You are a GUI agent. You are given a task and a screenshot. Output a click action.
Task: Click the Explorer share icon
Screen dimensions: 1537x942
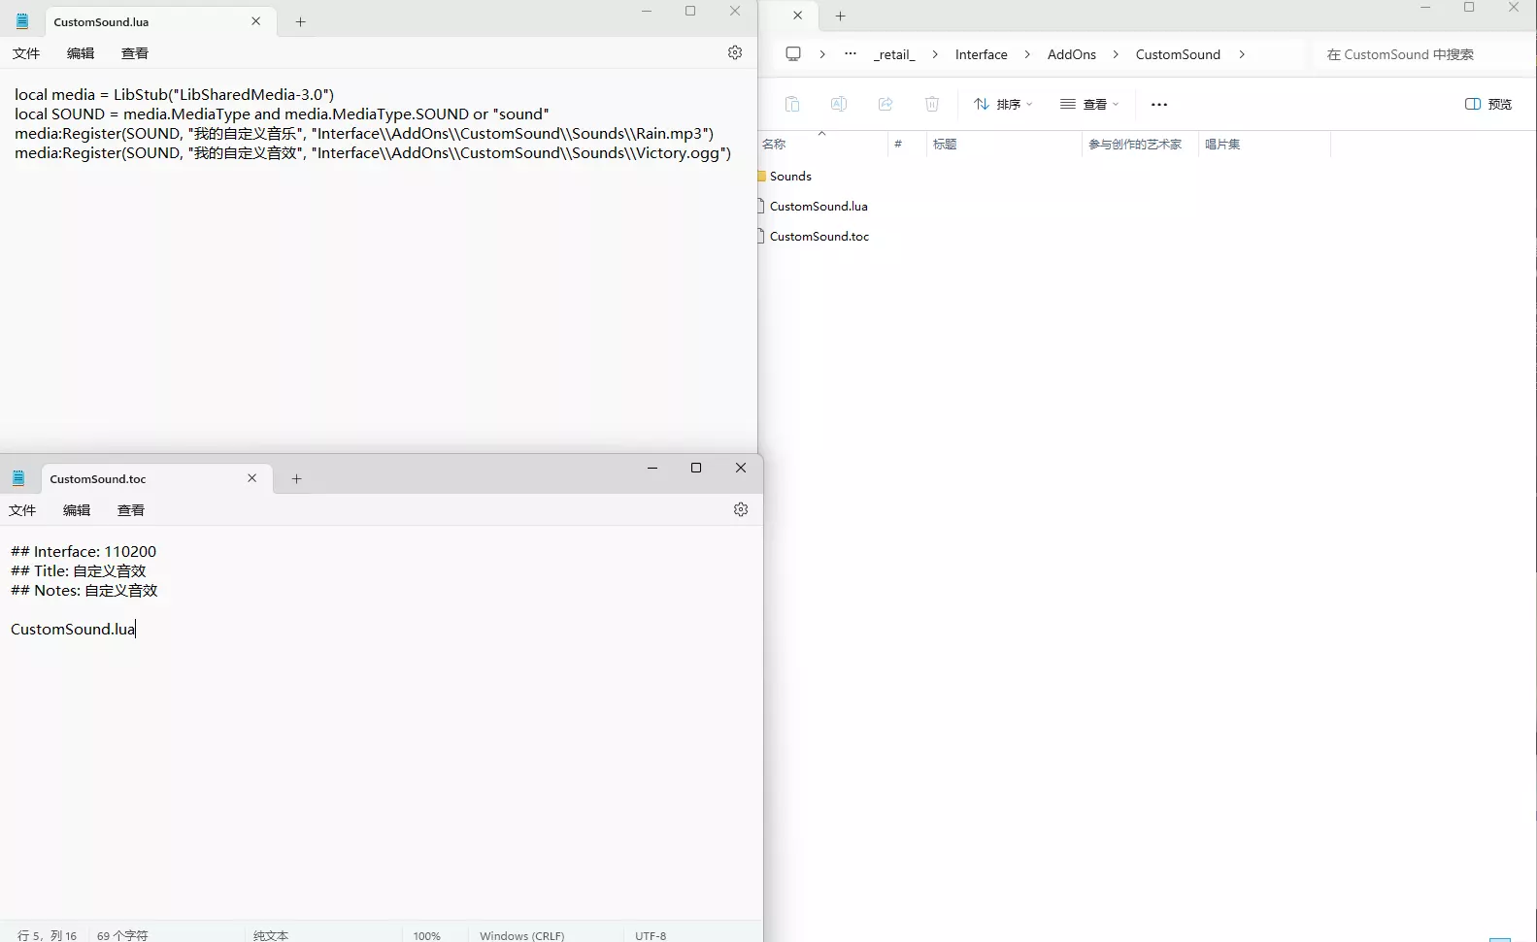(x=885, y=104)
